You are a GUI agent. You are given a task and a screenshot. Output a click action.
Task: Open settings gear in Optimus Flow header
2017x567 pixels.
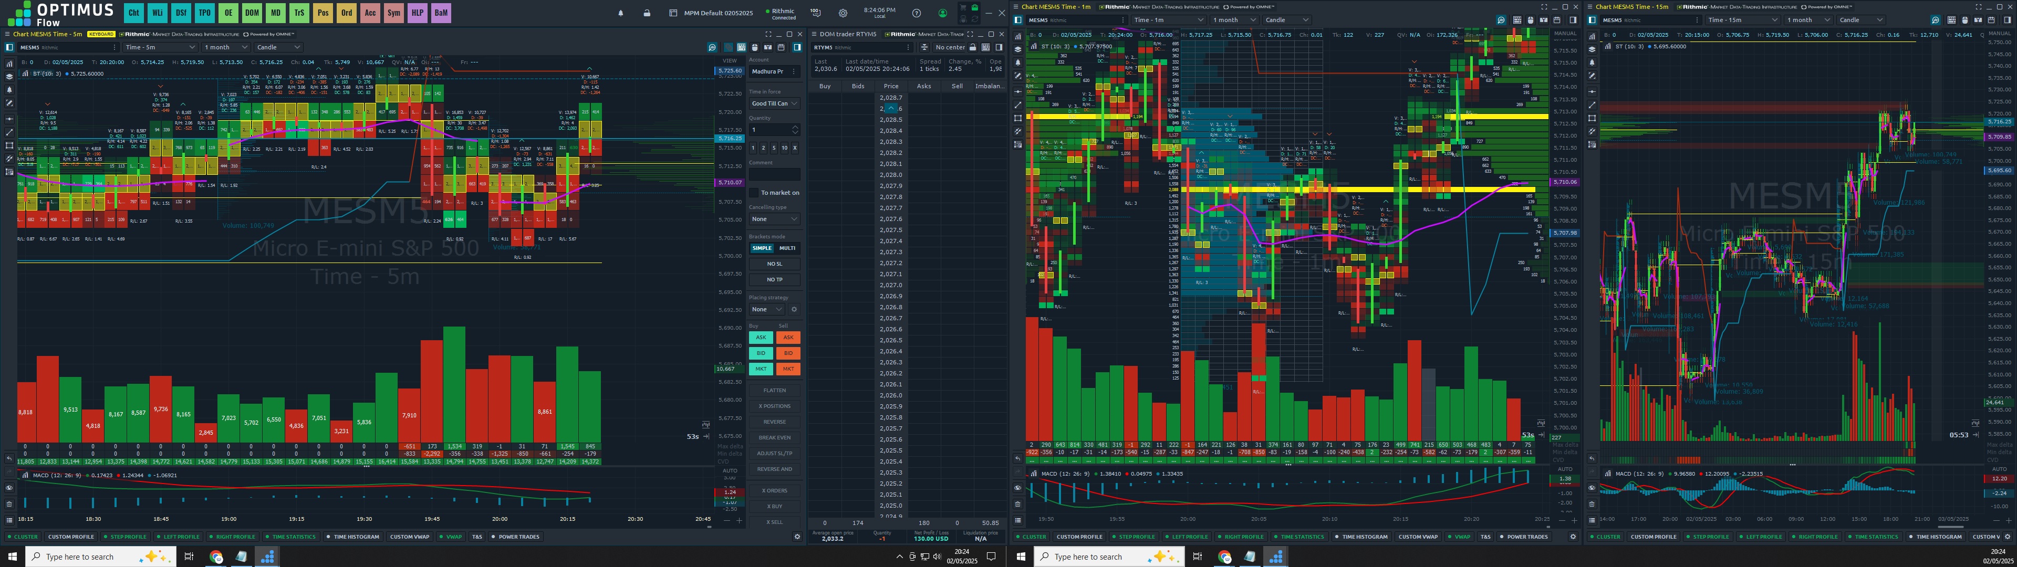click(843, 13)
